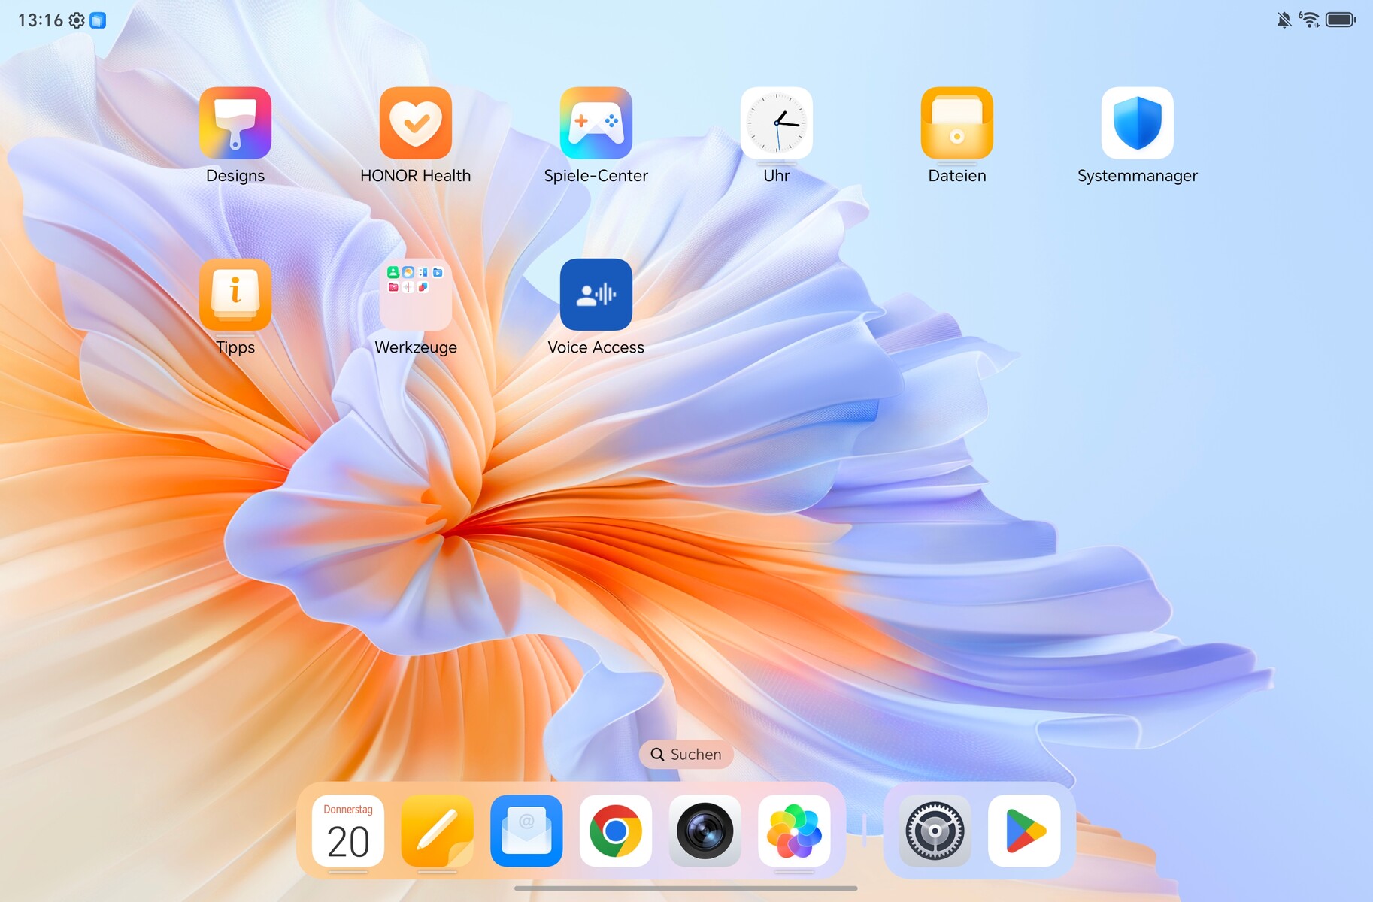
Task: Start Voice Access
Action: 596,295
